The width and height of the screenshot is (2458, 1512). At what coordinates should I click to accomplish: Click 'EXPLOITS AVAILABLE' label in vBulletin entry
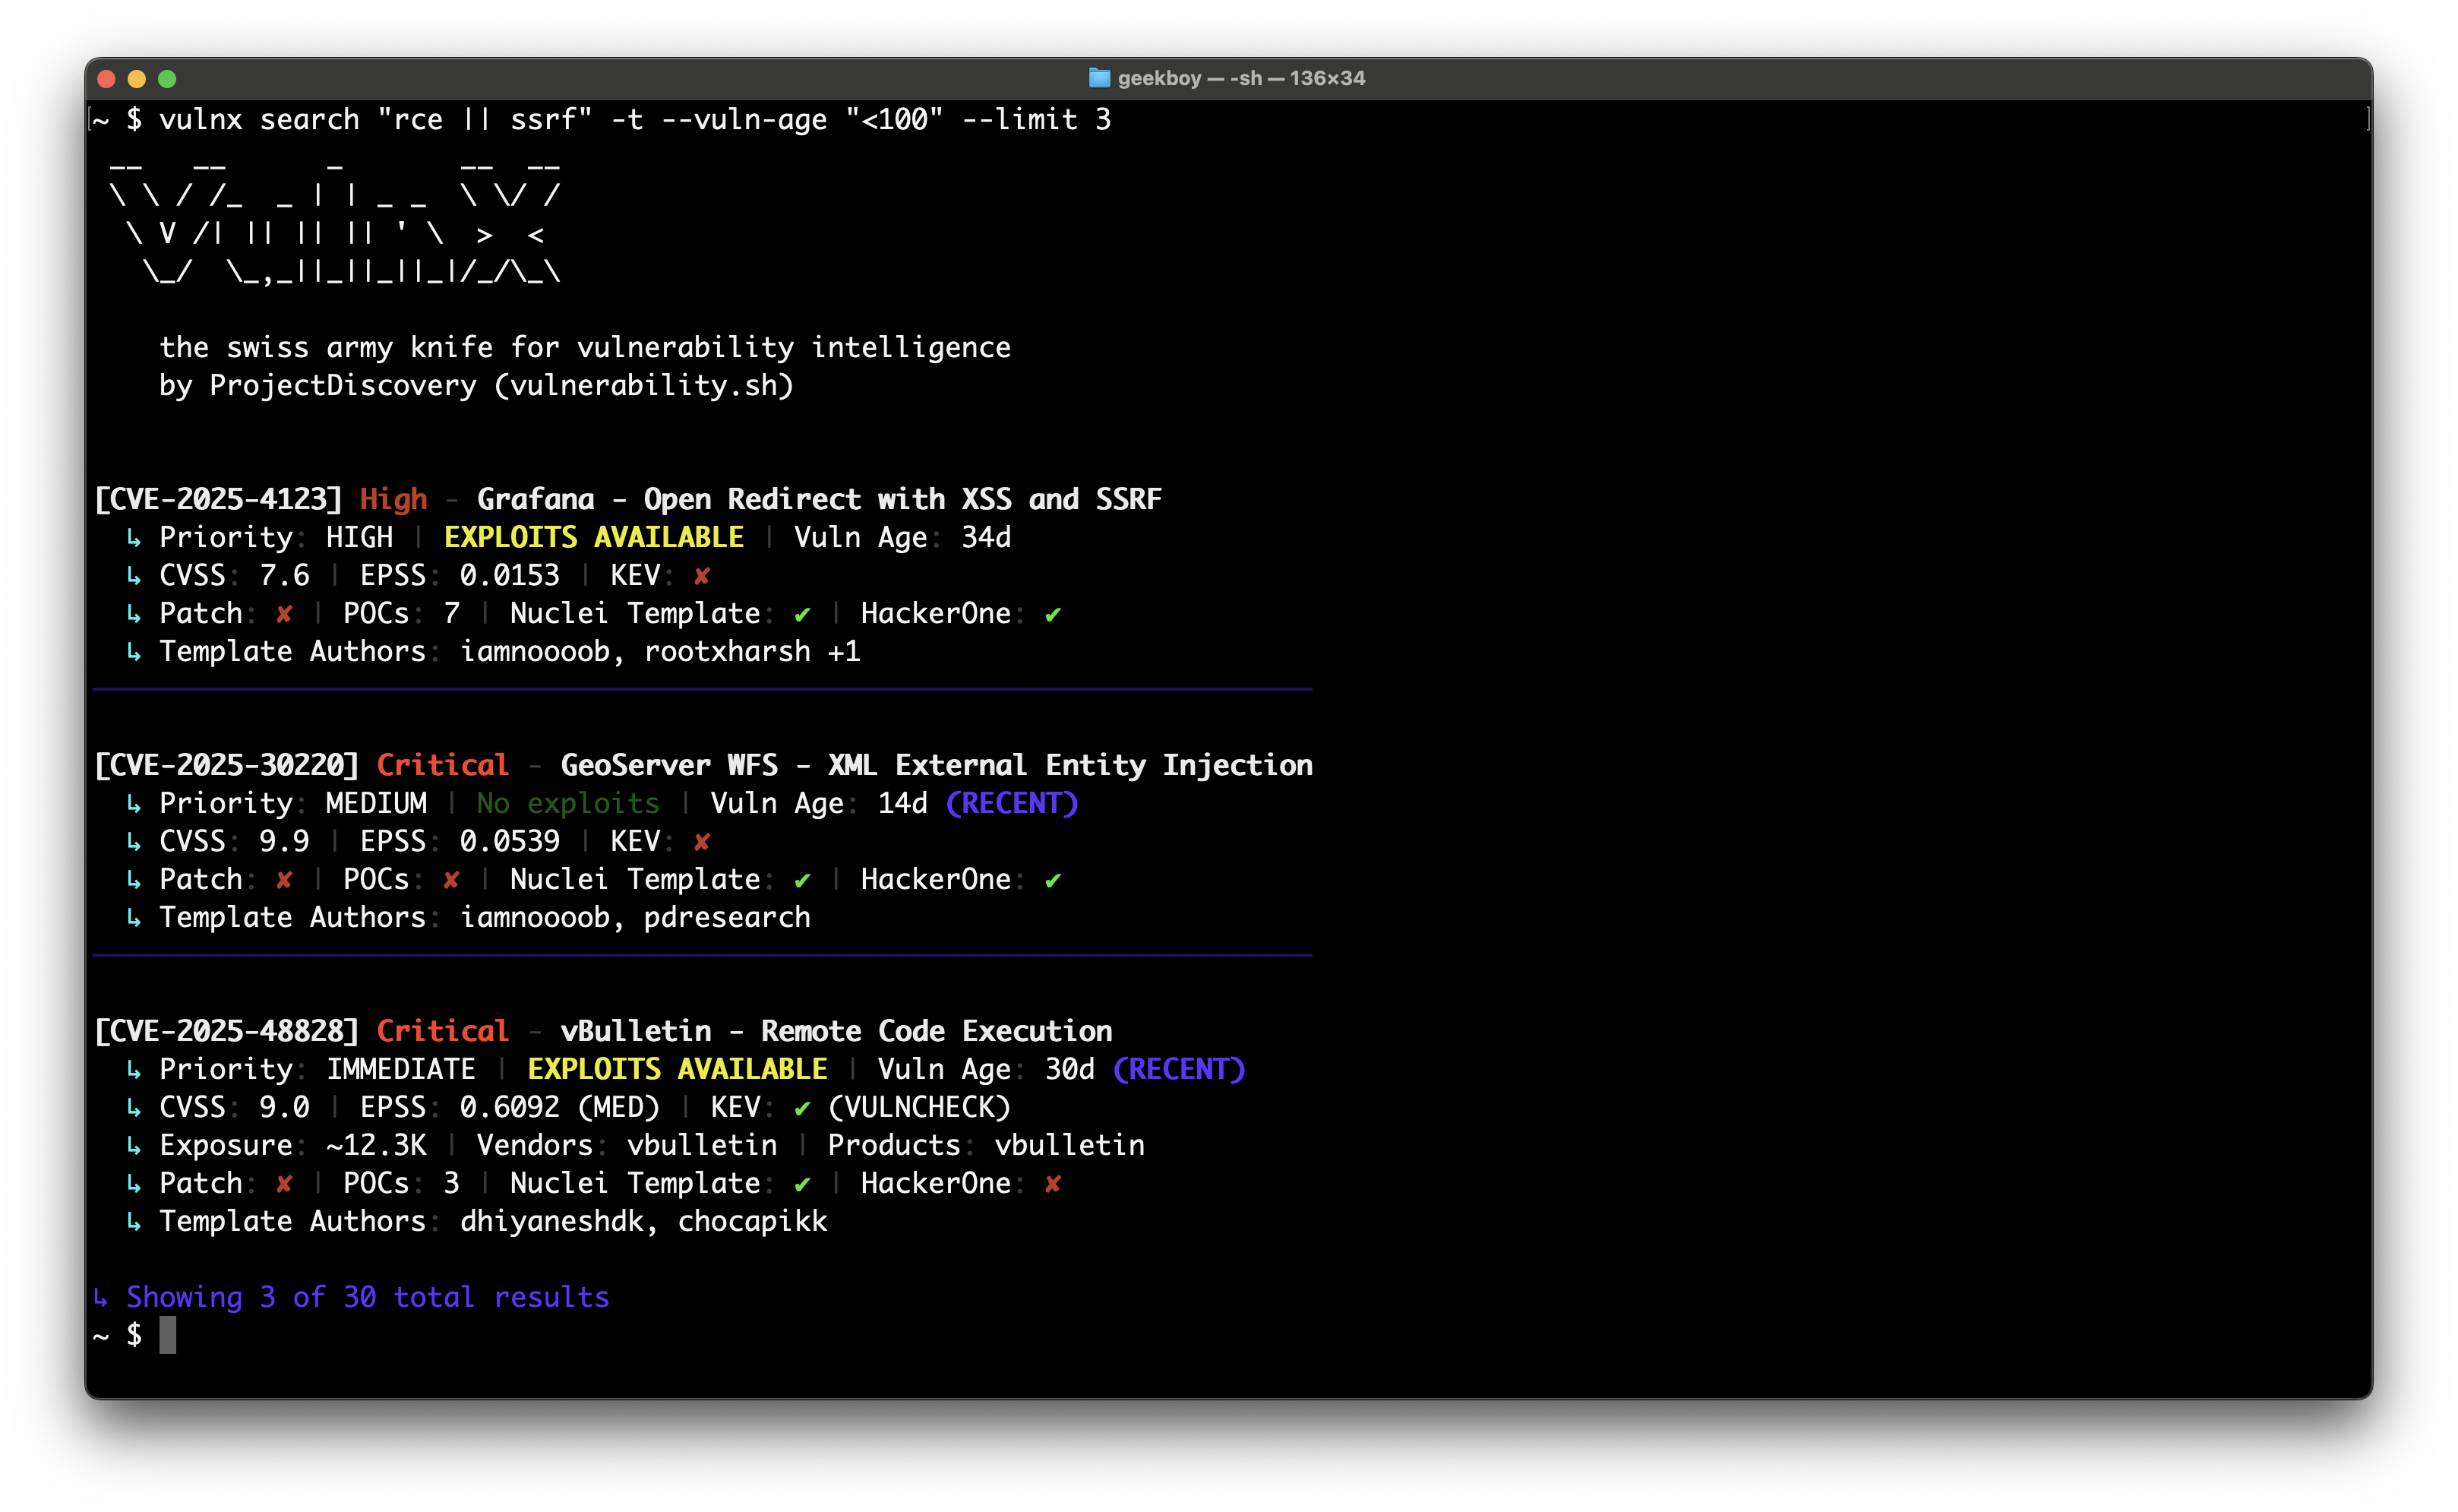[678, 1069]
